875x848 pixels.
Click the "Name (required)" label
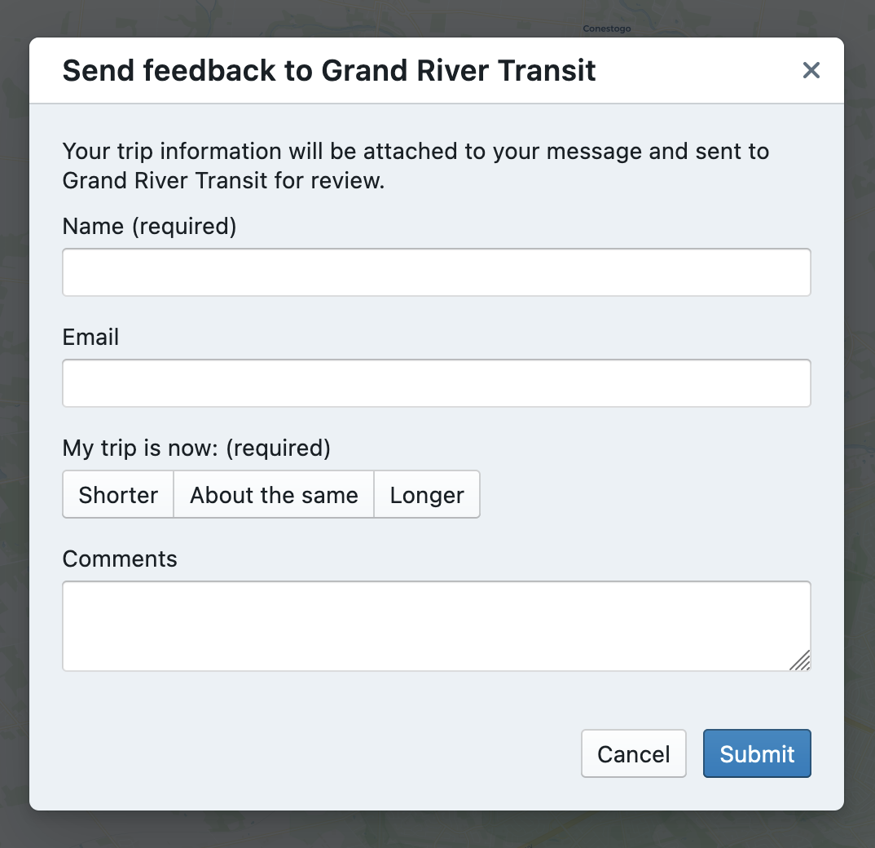point(149,226)
